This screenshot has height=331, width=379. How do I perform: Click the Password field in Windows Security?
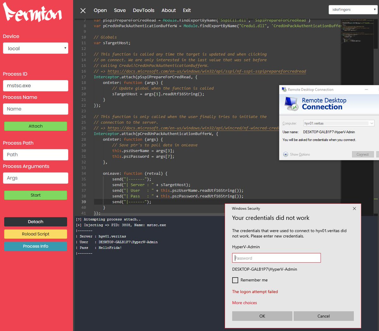pos(276,258)
